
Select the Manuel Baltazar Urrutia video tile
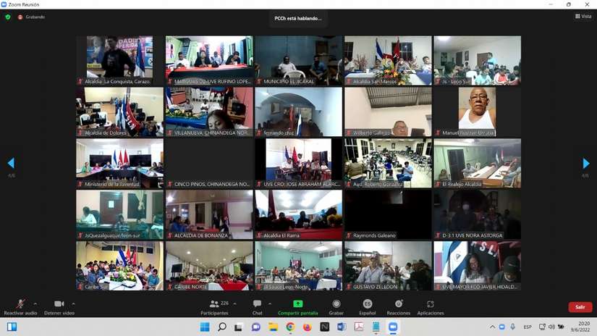pos(478,112)
